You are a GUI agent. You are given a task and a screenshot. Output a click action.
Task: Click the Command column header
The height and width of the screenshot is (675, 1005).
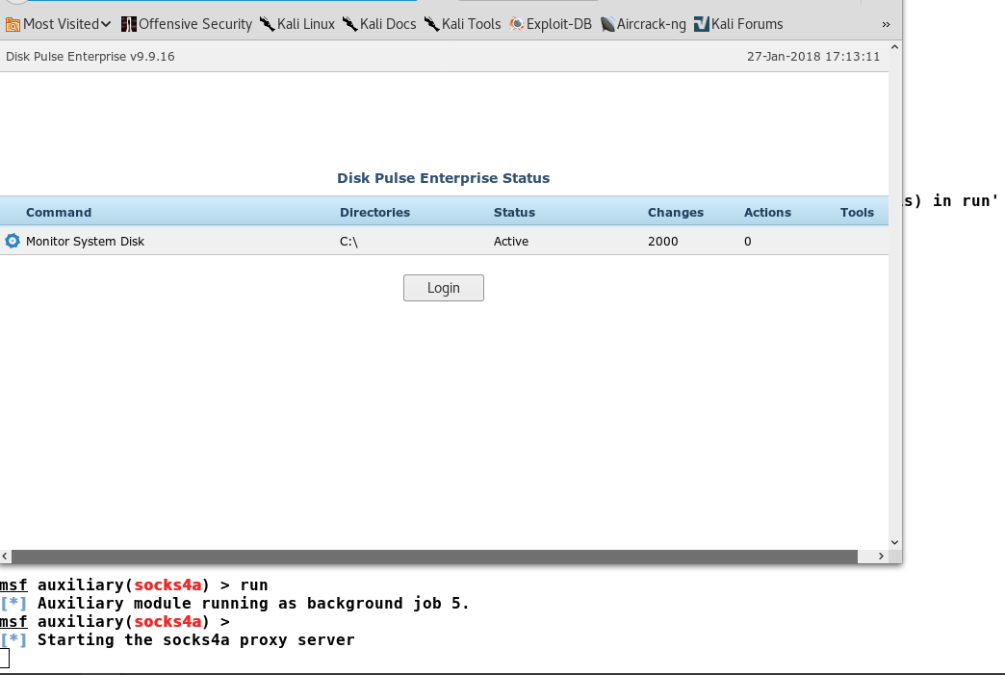click(x=59, y=212)
